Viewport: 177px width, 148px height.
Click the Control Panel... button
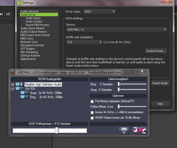click(x=156, y=51)
